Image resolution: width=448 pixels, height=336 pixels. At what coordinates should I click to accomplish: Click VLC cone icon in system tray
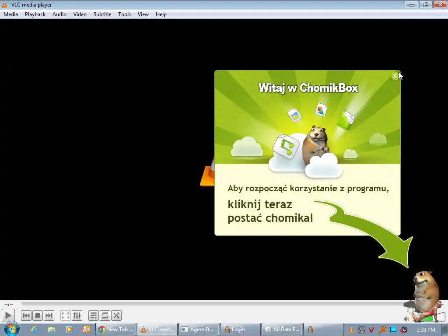[351, 330]
